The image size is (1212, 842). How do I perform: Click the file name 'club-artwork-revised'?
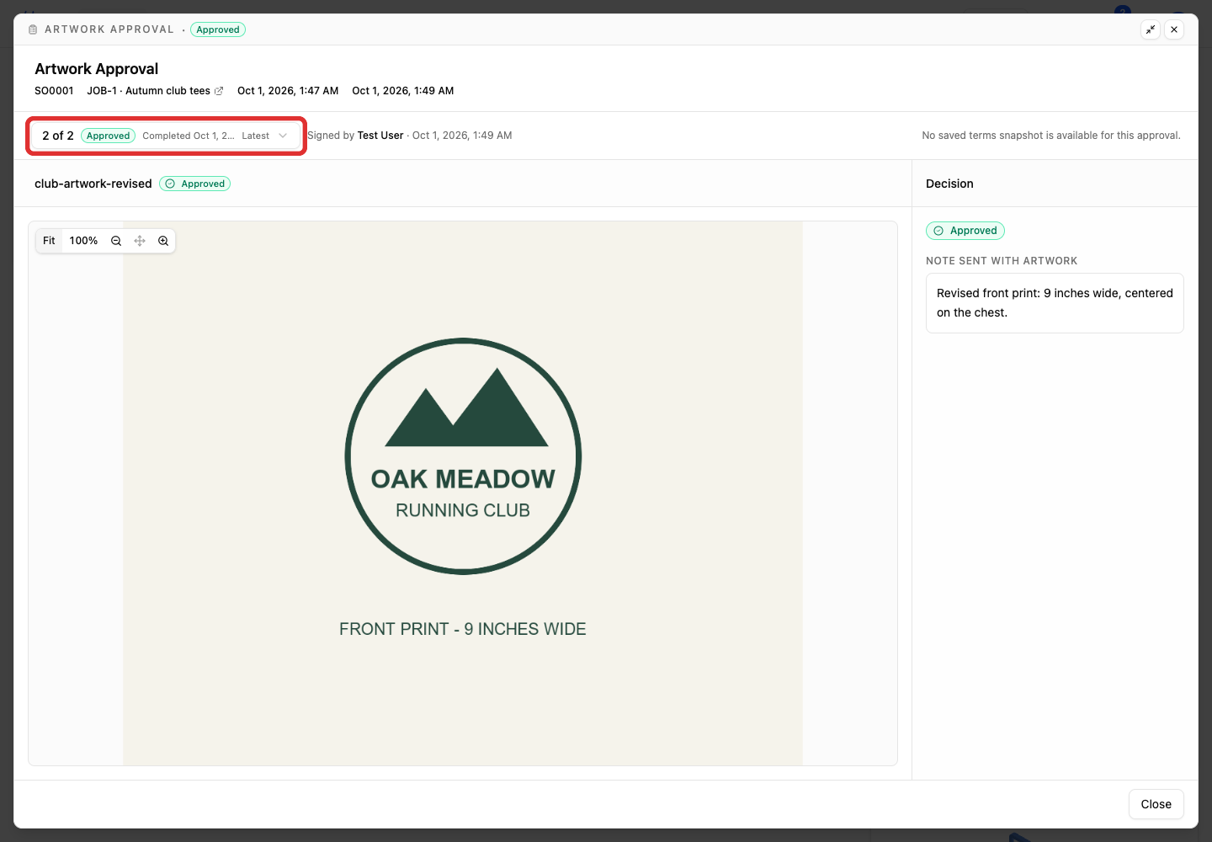tap(93, 184)
